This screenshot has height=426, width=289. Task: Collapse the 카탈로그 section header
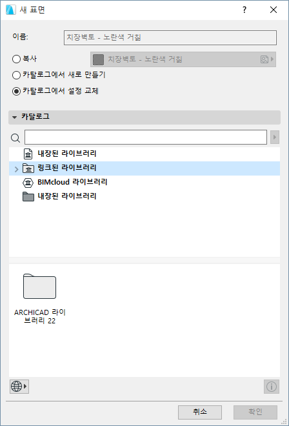coord(144,117)
